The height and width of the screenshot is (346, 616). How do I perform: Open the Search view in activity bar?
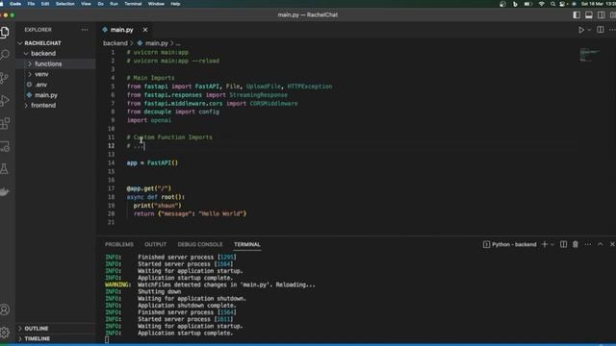tap(5, 54)
